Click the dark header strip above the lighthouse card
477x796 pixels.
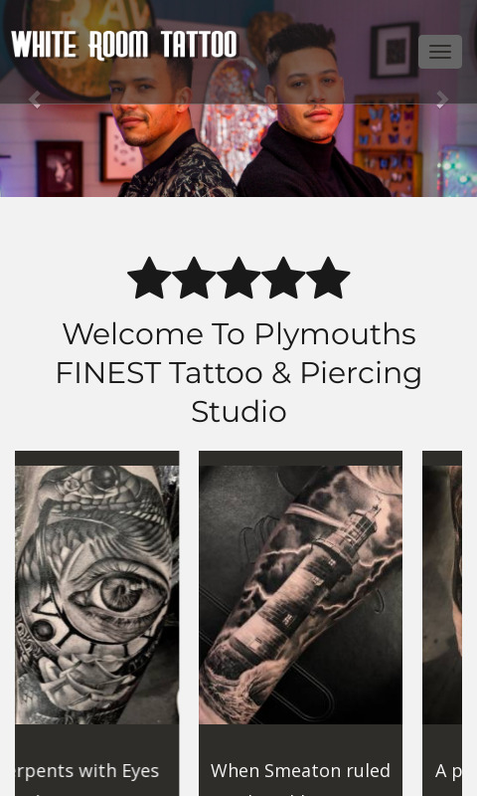click(300, 458)
